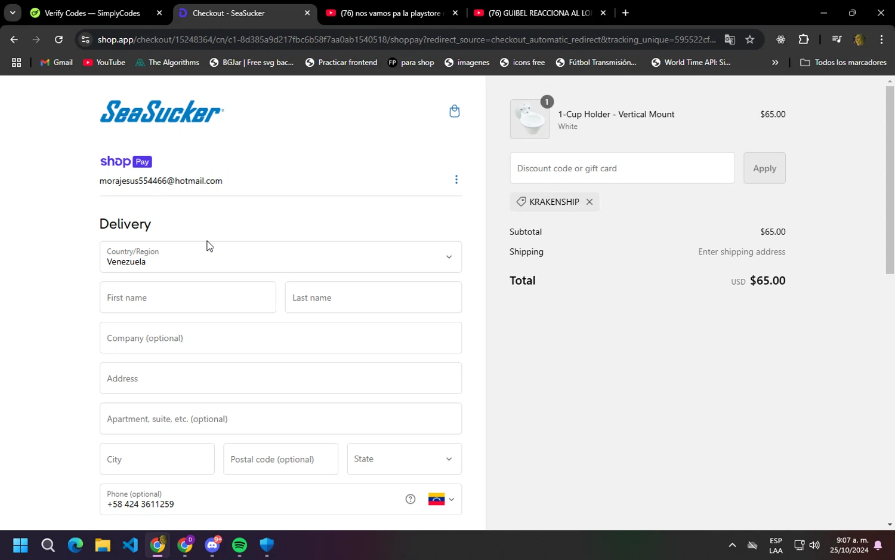Open the Chrome profile avatar
This screenshot has height=560, width=895.
click(x=859, y=39)
